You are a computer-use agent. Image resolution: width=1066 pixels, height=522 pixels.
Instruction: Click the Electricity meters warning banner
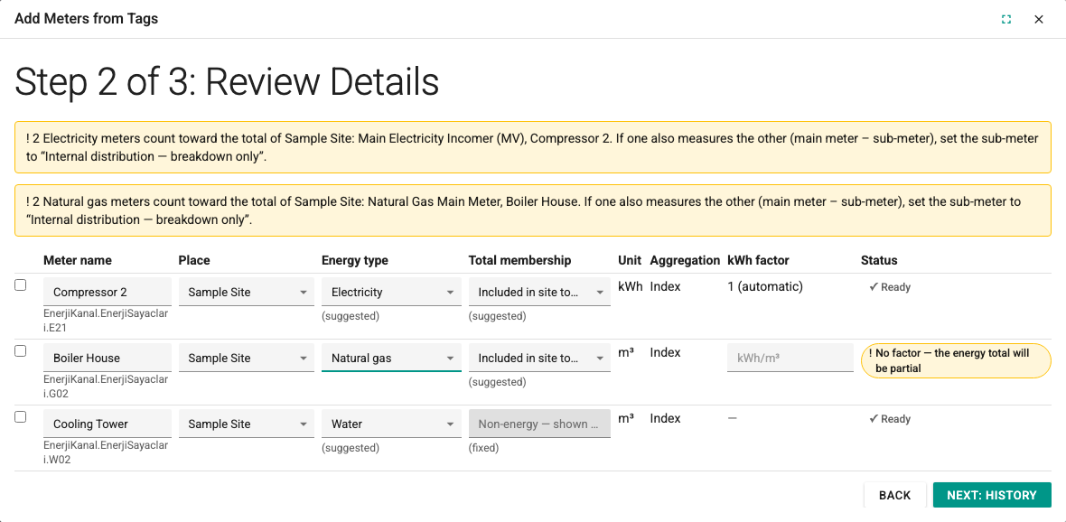pos(533,147)
